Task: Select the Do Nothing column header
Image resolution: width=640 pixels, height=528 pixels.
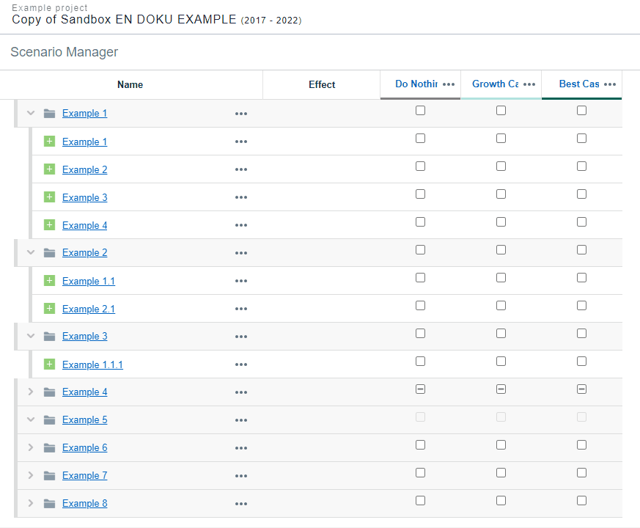Action: point(416,84)
